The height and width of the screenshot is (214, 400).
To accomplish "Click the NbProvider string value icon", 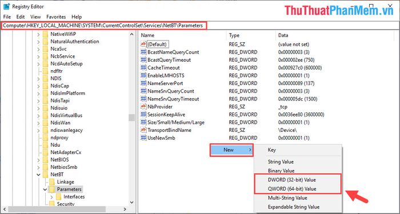I will coord(143,107).
